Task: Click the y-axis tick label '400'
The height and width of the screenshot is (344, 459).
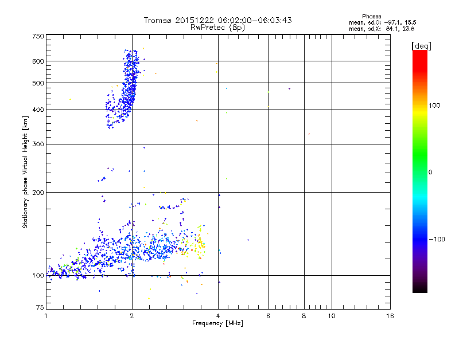Action: pos(38,110)
